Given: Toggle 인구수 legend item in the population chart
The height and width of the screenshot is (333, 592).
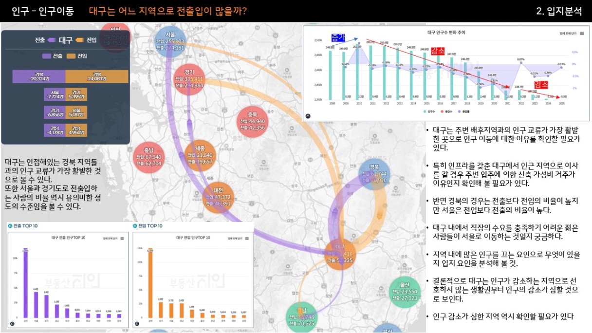Looking at the screenshot, I should [429, 111].
